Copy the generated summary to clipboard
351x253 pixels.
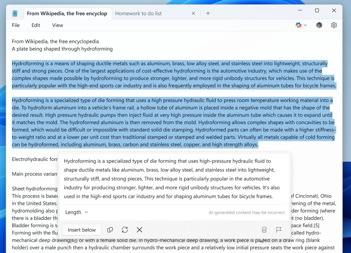coord(110,230)
